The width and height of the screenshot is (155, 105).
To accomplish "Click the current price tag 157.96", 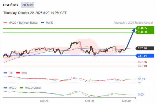I will [x=145, y=48].
